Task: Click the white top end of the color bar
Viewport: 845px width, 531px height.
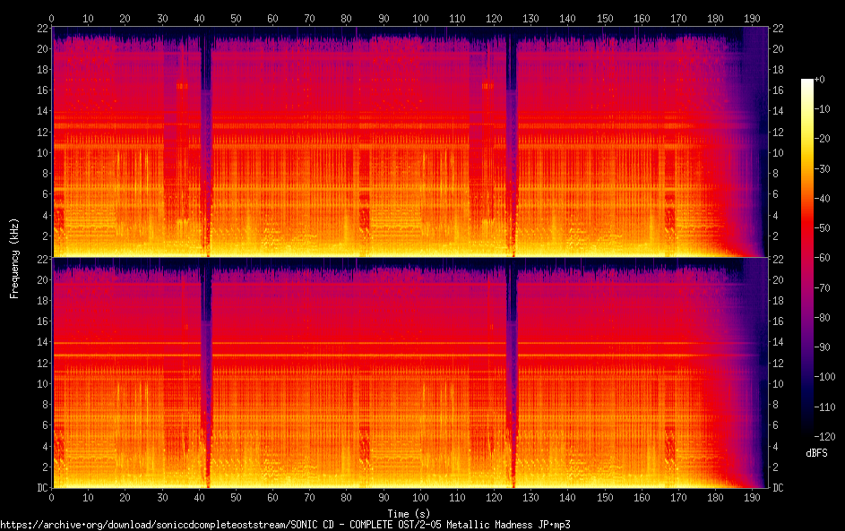Action: coord(807,83)
